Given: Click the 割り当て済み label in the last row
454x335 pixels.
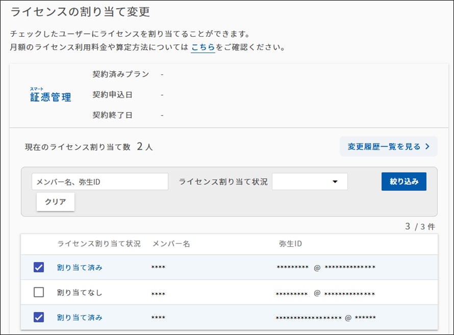Looking at the screenshot, I should coord(80,317).
